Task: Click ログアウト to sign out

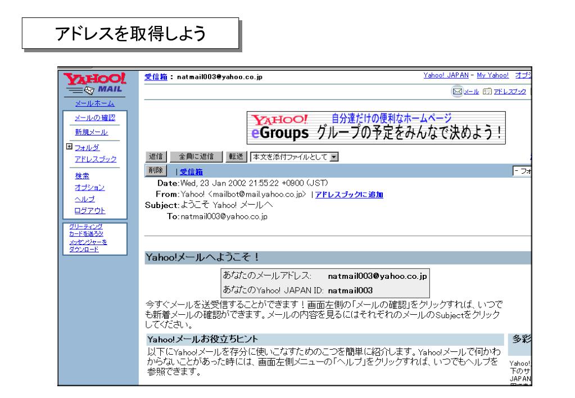Action: [90, 211]
